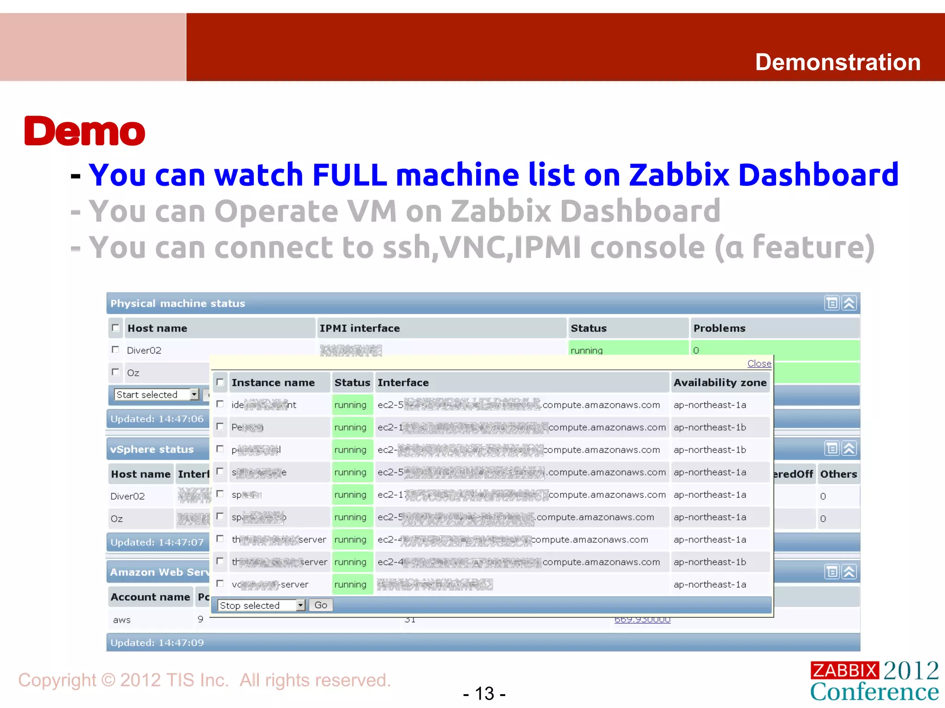Viewport: 945px width, 708px height.
Task: Collapse the Physical machine status panel
Action: pos(849,303)
